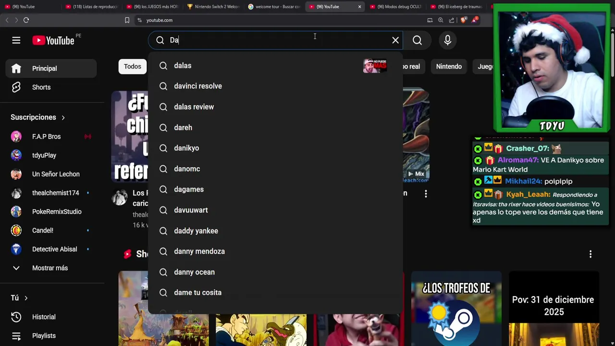The height and width of the screenshot is (346, 615).
Task: Open the Shorts shelf three-dot menu
Action: point(590,254)
